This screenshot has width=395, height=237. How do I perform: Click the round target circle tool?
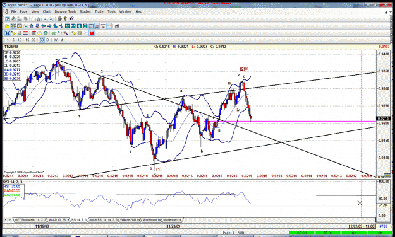[46, 33]
